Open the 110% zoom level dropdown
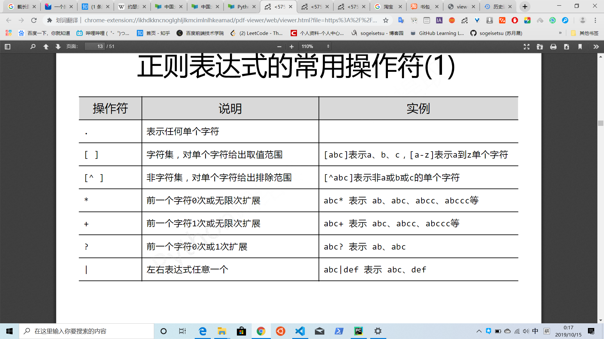This screenshot has width=604, height=339. (x=315, y=46)
